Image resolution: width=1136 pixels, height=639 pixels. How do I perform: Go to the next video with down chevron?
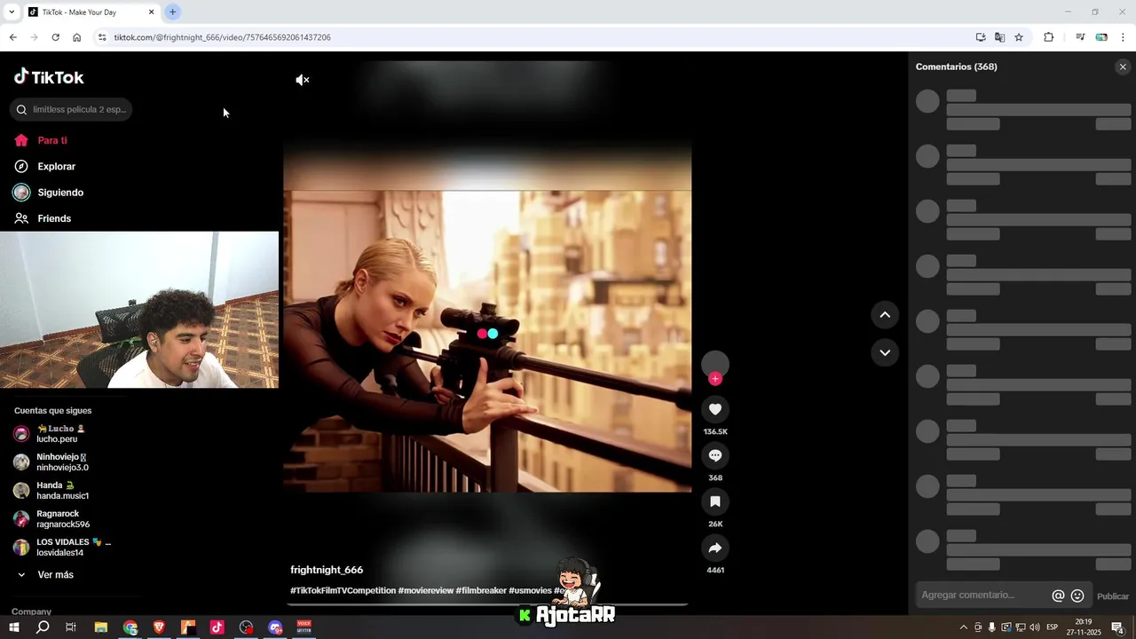[x=885, y=352]
